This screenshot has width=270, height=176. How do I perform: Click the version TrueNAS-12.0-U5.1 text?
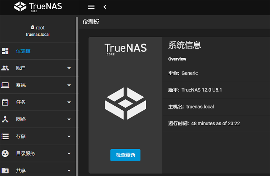[202, 90]
